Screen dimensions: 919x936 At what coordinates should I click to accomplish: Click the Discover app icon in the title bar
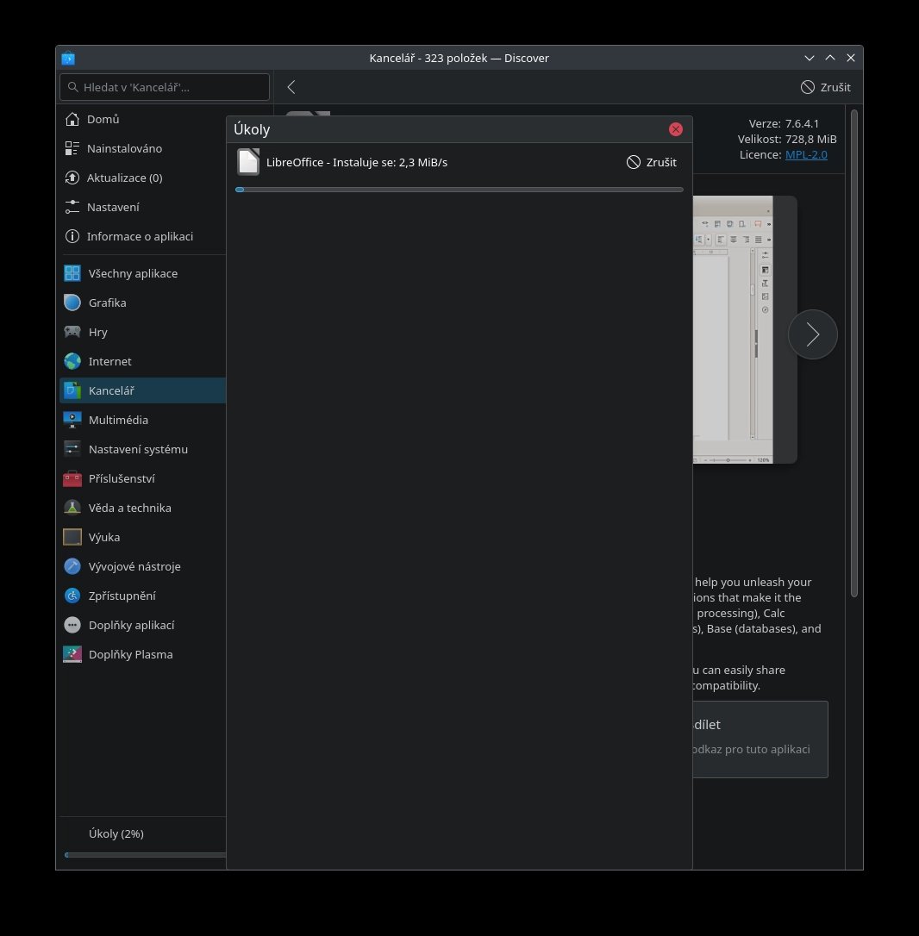(x=68, y=58)
